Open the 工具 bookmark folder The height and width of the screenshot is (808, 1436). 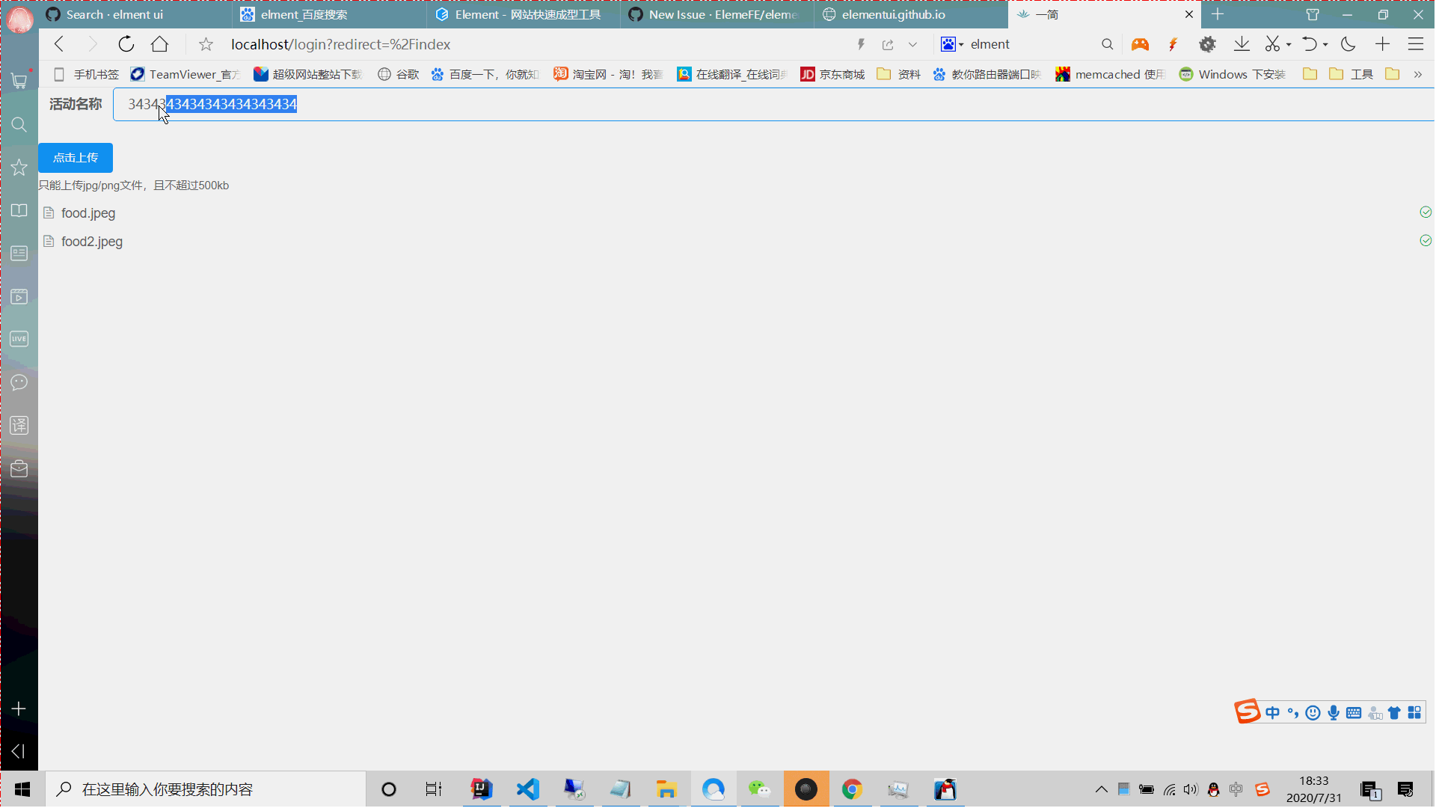[x=1351, y=74]
